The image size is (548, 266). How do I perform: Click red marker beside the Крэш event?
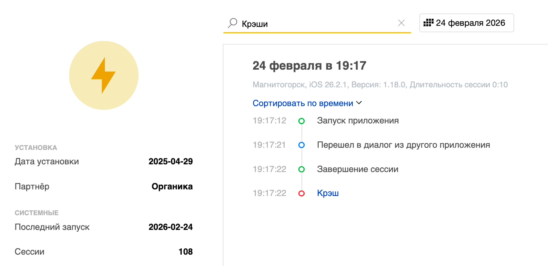[x=302, y=193]
